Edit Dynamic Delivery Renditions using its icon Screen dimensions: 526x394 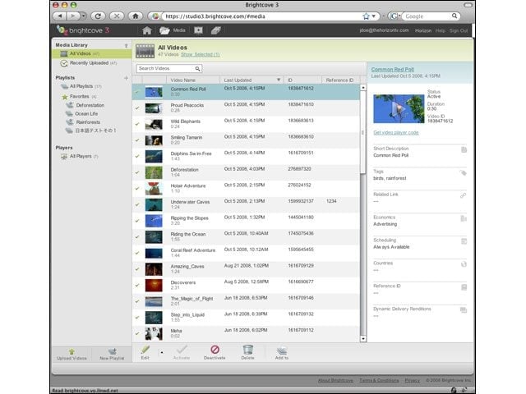click(464, 310)
